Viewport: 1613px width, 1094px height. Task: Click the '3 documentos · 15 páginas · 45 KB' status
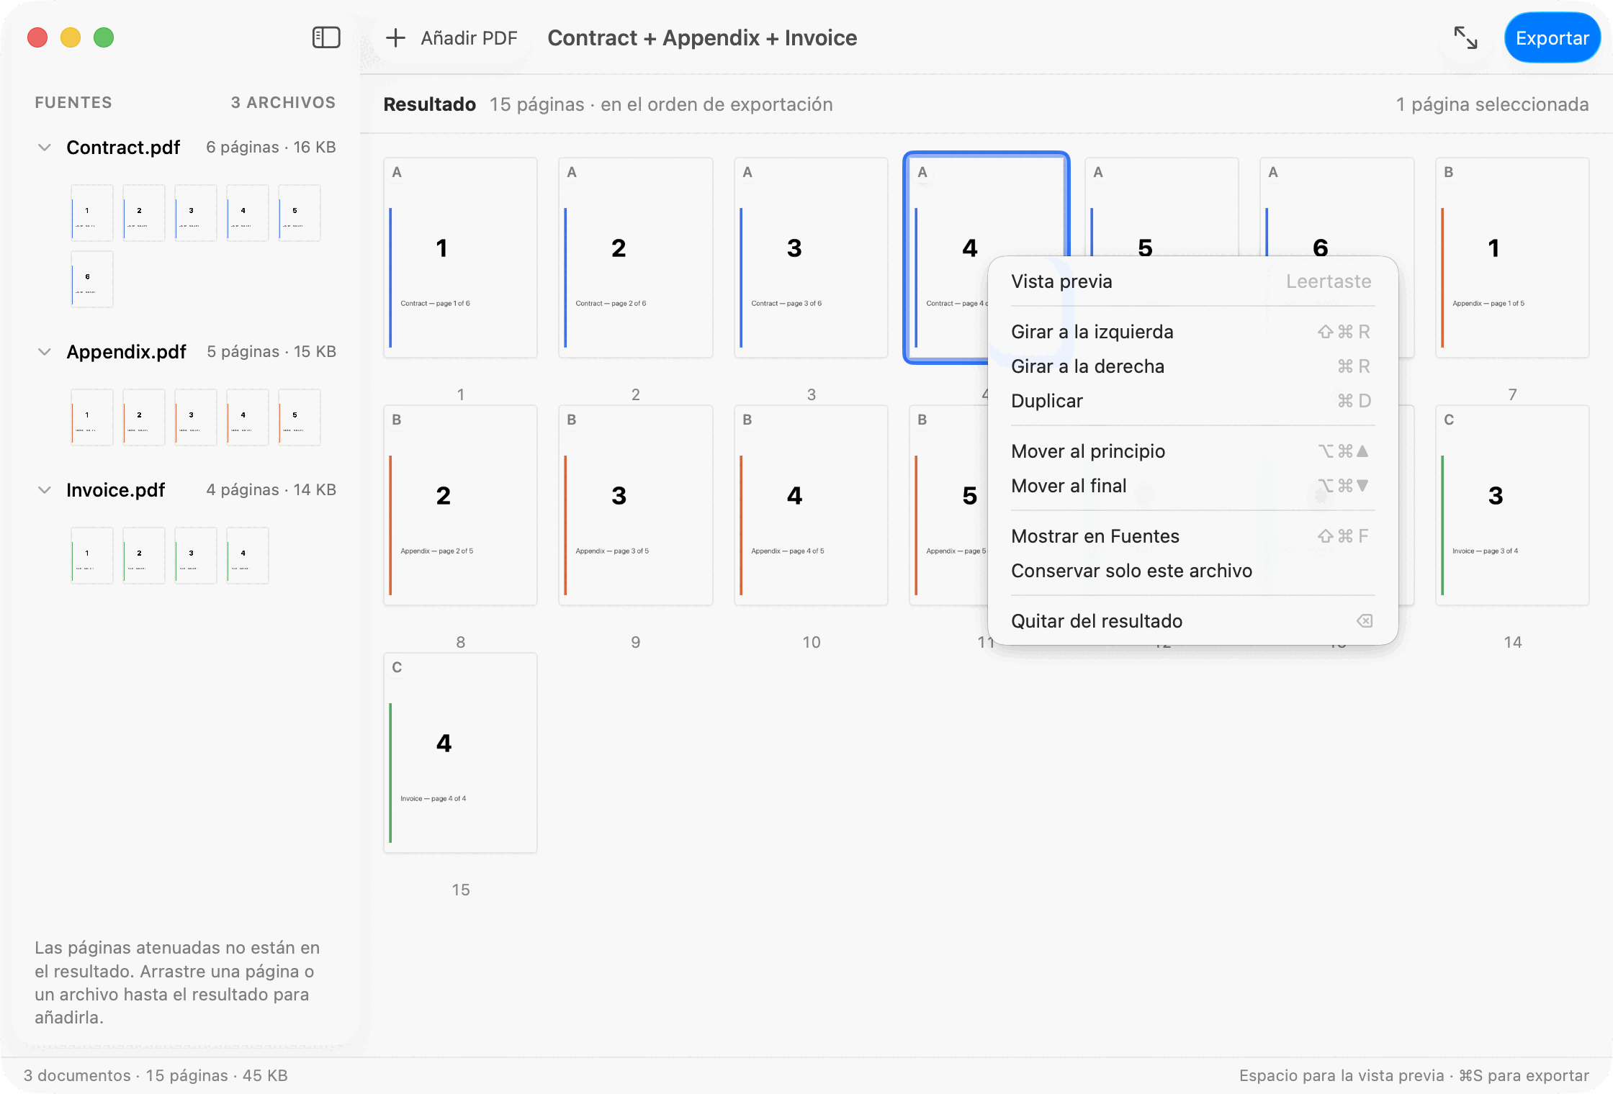(x=156, y=1075)
